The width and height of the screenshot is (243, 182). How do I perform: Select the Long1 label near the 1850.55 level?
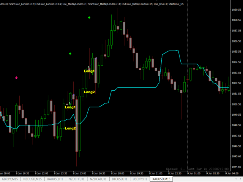[70, 107]
